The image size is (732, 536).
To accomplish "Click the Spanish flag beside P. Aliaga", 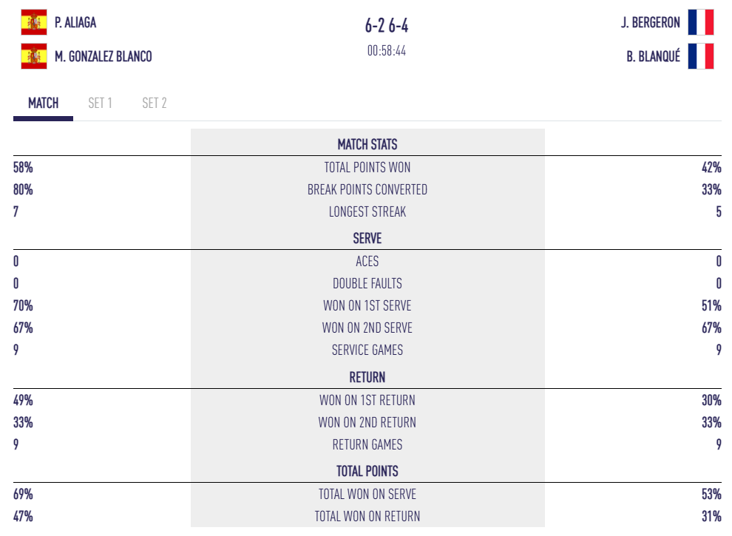I will [34, 23].
